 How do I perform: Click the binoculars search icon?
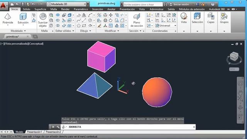click(166, 4)
